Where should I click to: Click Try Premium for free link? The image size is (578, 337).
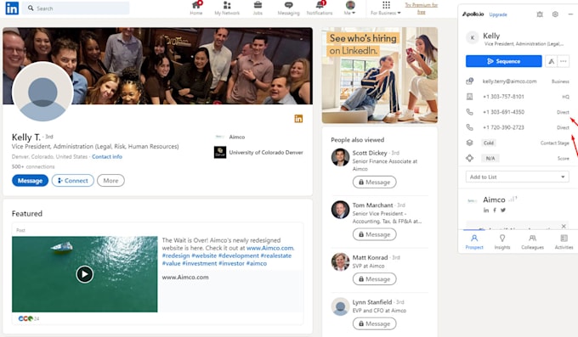[x=422, y=8]
